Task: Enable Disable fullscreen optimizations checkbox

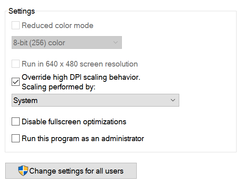Action: 16,121
